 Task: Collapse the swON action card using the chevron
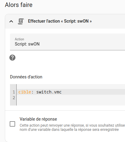pyautogui.click(x=11, y=21)
